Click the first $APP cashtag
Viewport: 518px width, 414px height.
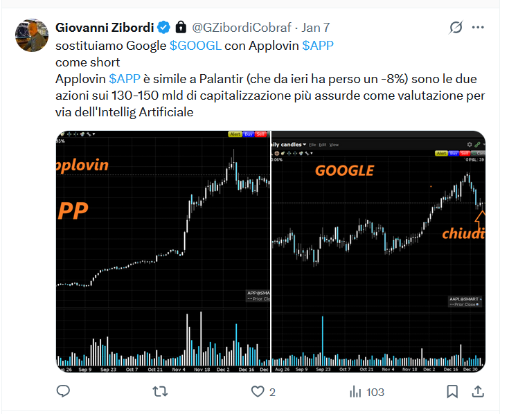point(318,46)
